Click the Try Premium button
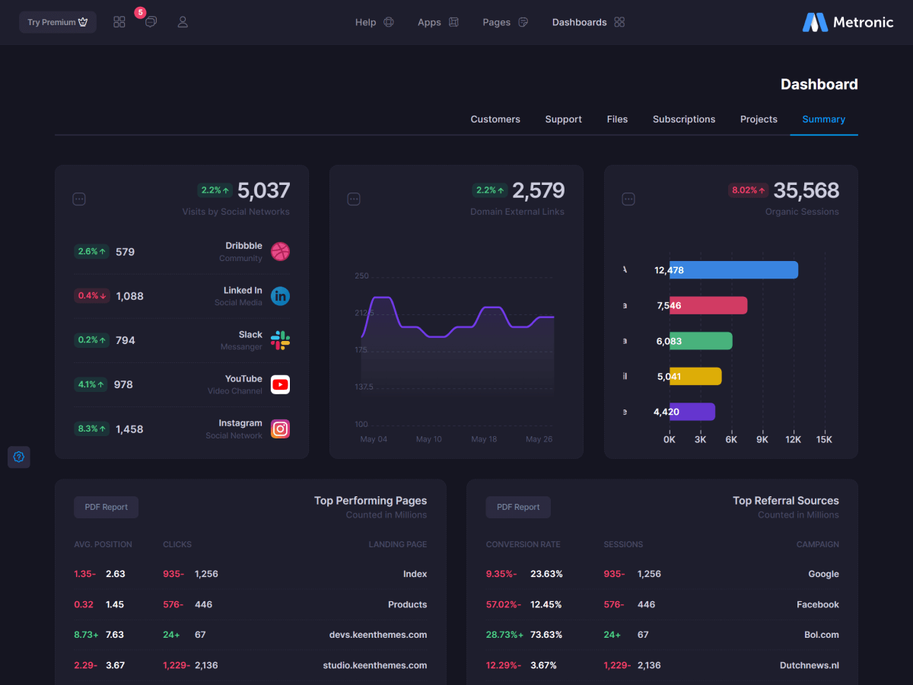 pyautogui.click(x=58, y=22)
